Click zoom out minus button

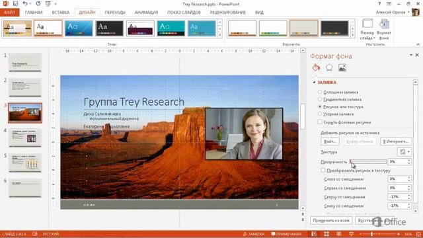[361, 234]
